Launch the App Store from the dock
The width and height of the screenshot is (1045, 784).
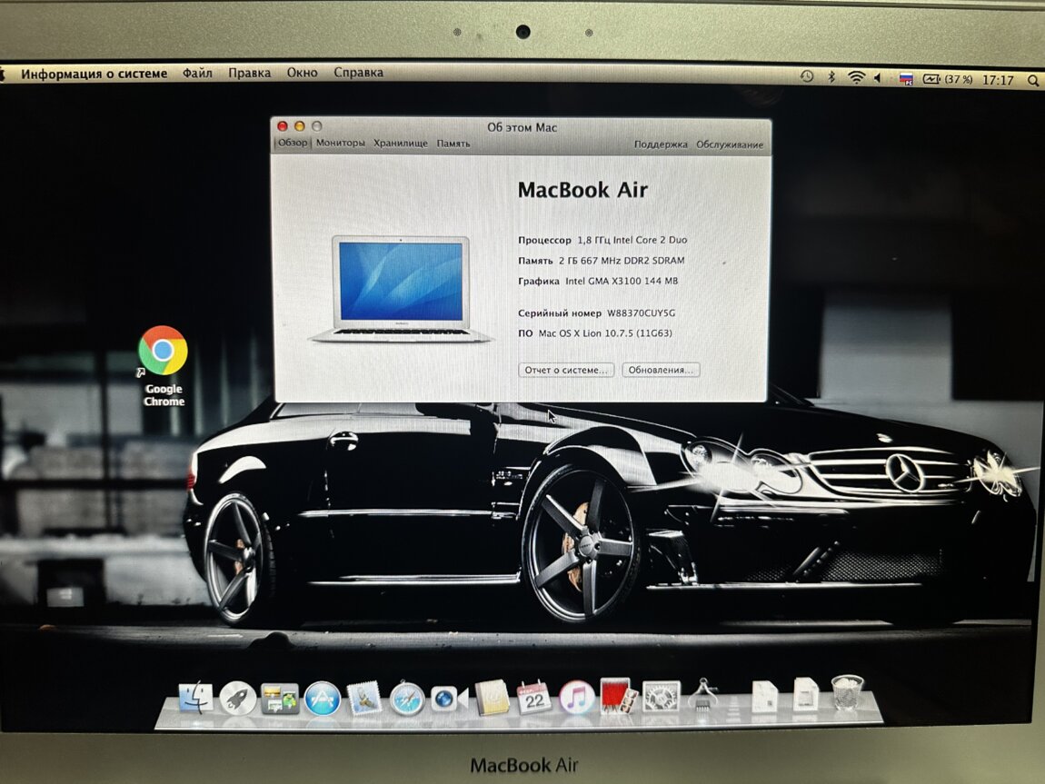(322, 699)
